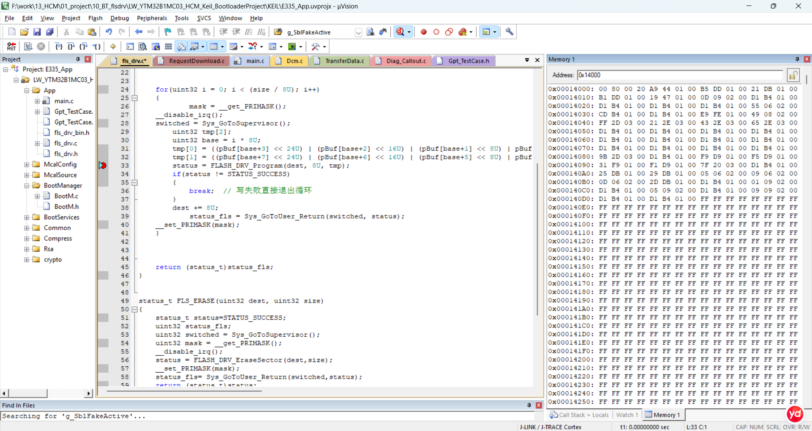Screen dimensions: 812x431
Task: Save the current file with floppy icon
Action: point(37,32)
